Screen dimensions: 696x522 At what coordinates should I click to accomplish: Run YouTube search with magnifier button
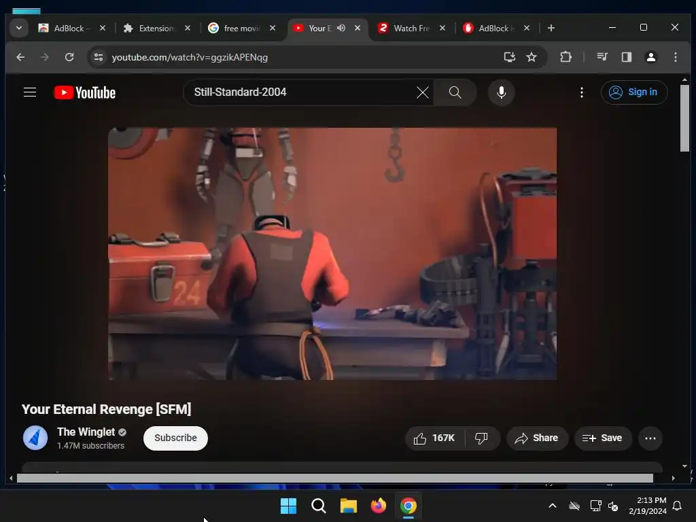click(455, 92)
